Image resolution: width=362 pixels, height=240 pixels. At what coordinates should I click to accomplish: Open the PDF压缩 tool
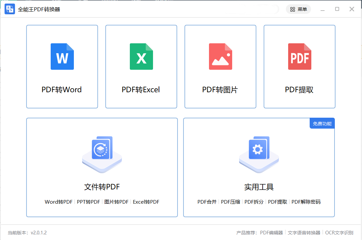(231, 201)
